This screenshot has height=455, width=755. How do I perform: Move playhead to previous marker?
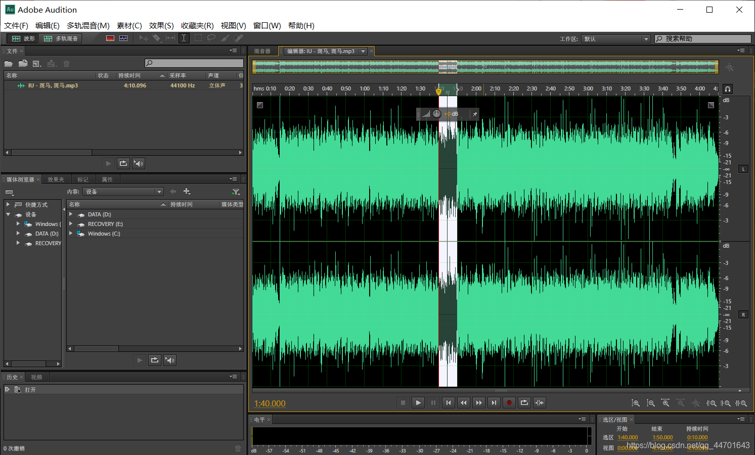point(449,403)
